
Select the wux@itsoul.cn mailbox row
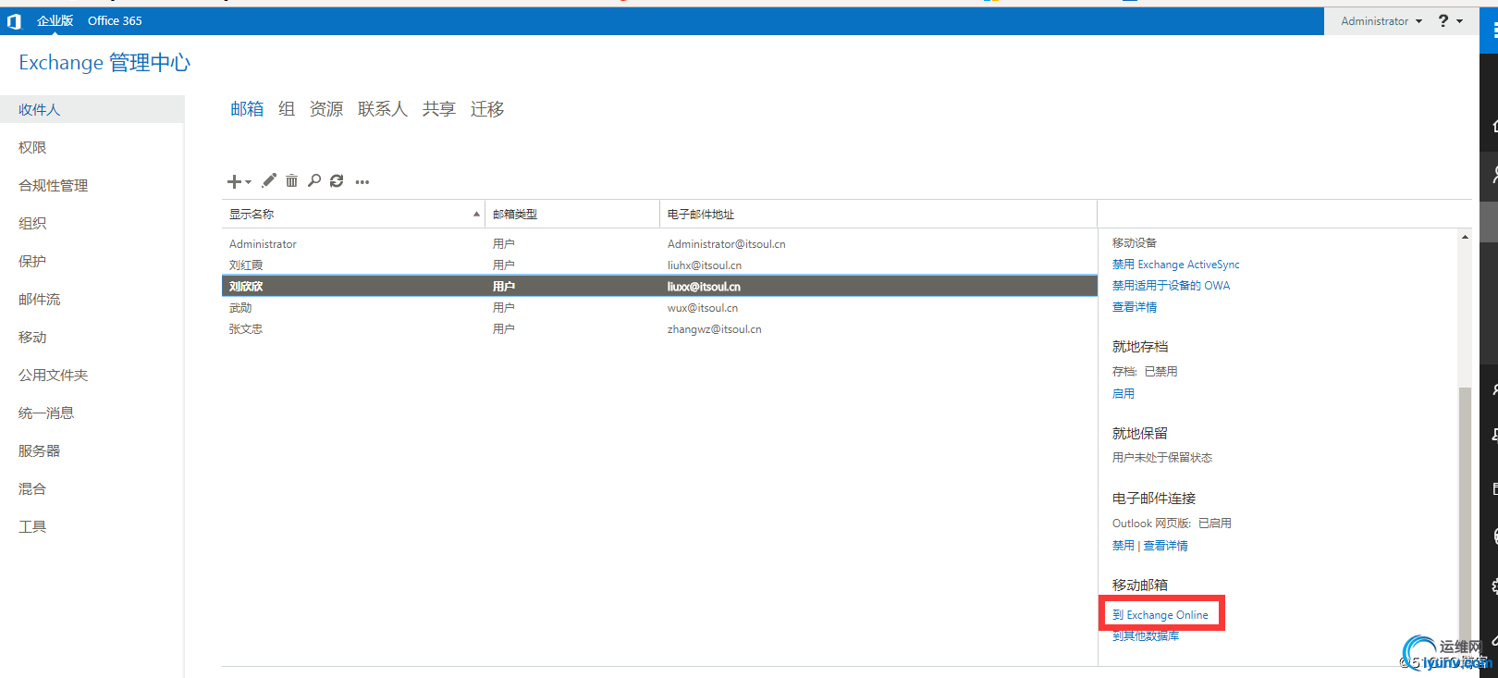click(659, 308)
